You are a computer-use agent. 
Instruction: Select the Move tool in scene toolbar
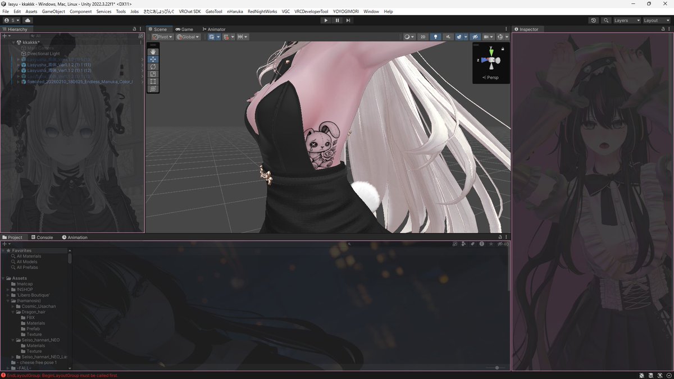pos(153,59)
